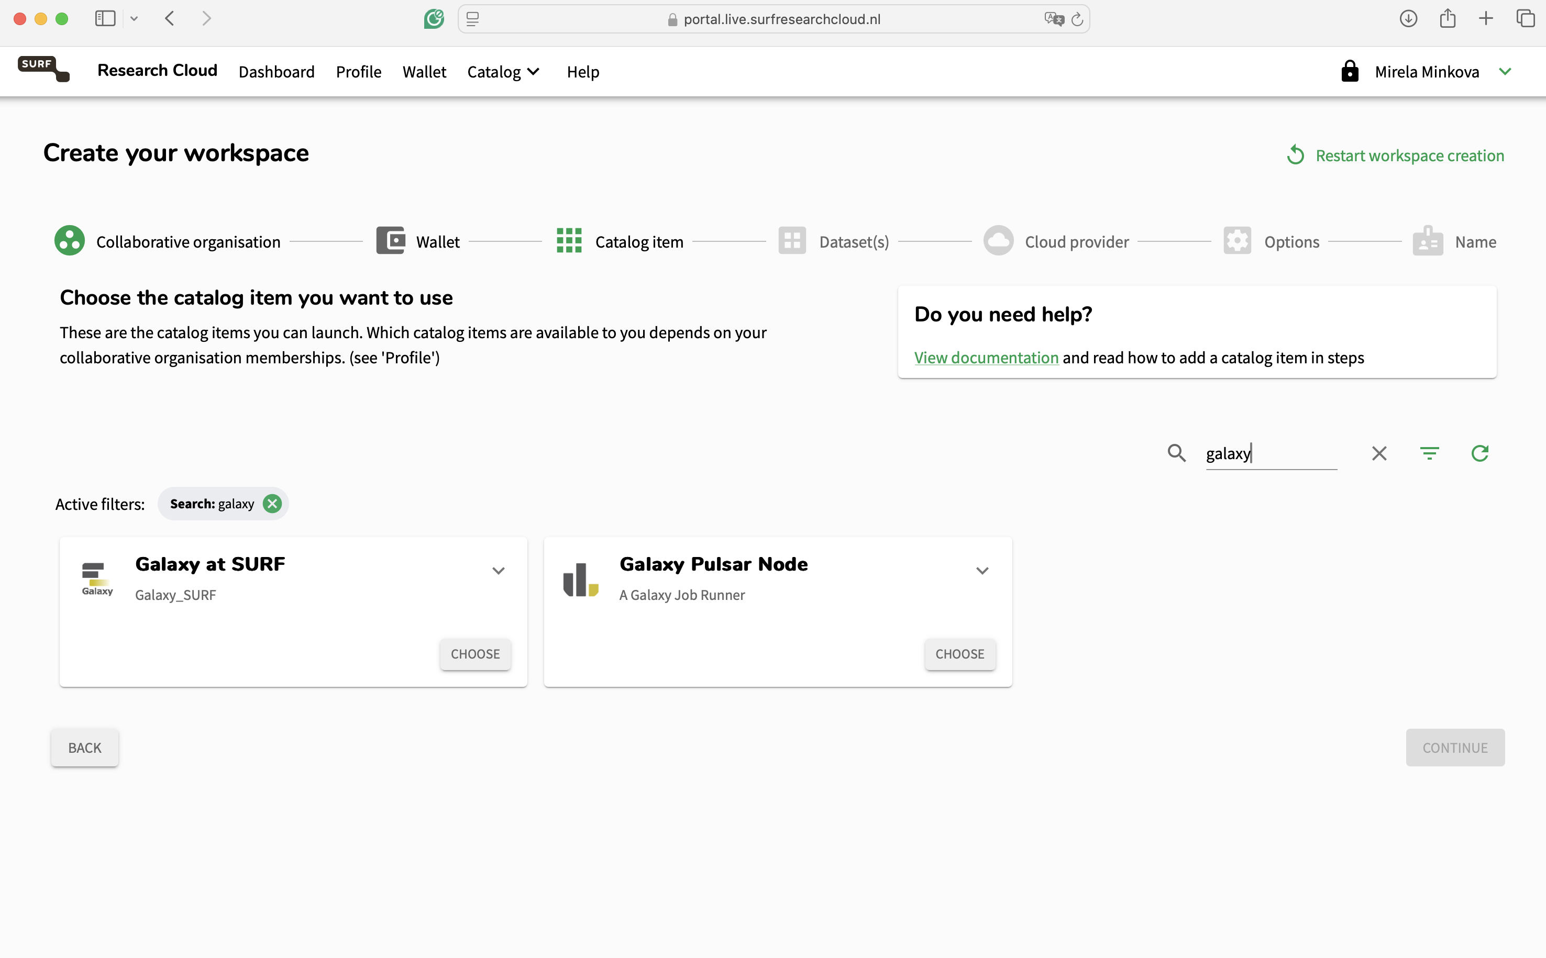Open the Help page
The height and width of the screenshot is (958, 1546).
[x=582, y=72]
